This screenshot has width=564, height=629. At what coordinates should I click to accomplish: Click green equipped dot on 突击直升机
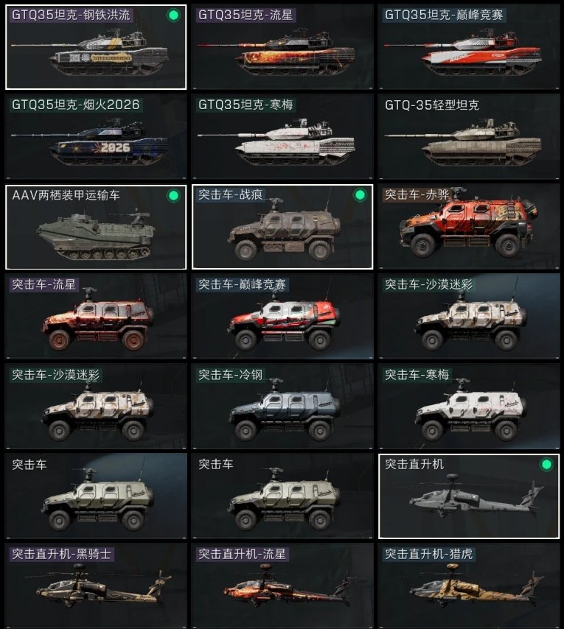coord(546,465)
